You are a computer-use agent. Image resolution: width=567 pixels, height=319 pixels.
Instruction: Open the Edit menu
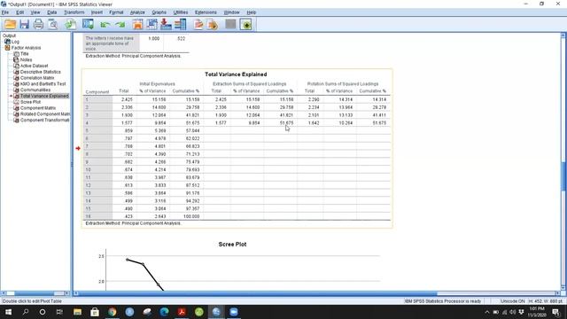19,12
